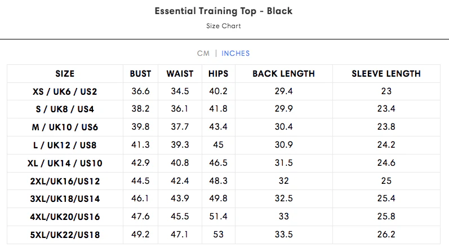The height and width of the screenshot is (247, 449).
Task: Select the S / UK8 / US4 row label
Action: 65,109
